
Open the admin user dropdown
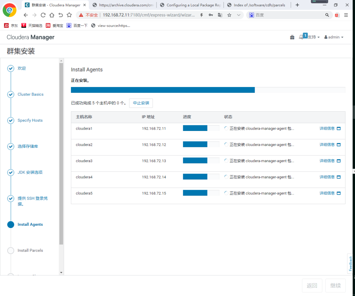pyautogui.click(x=334, y=37)
